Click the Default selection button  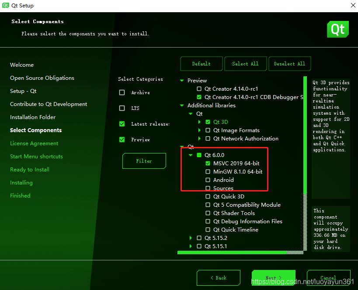pyautogui.click(x=202, y=64)
